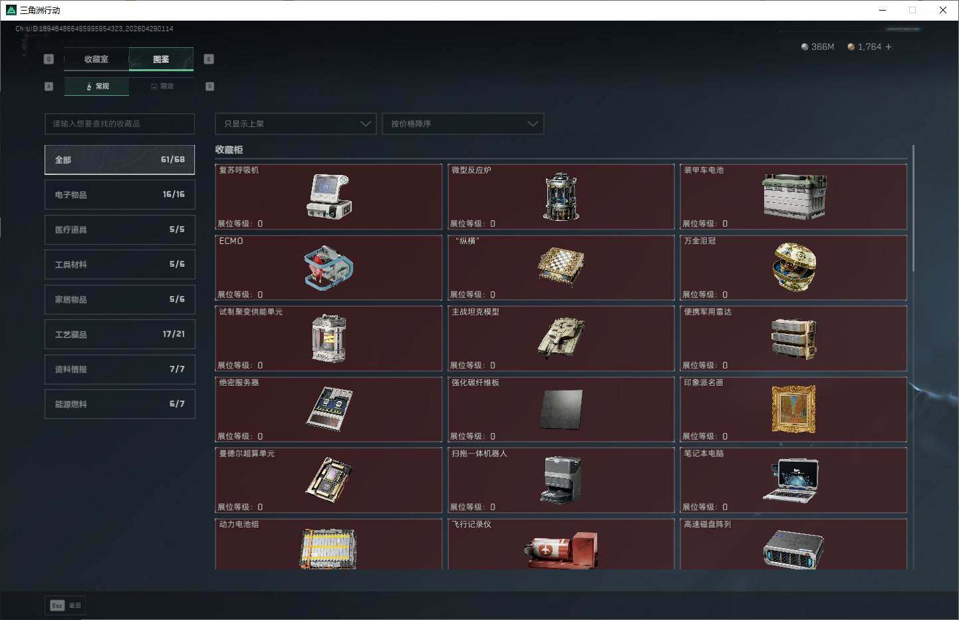This screenshot has height=620, width=959.
Task: Click the 微型反应炉 reactor icon
Action: click(561, 197)
